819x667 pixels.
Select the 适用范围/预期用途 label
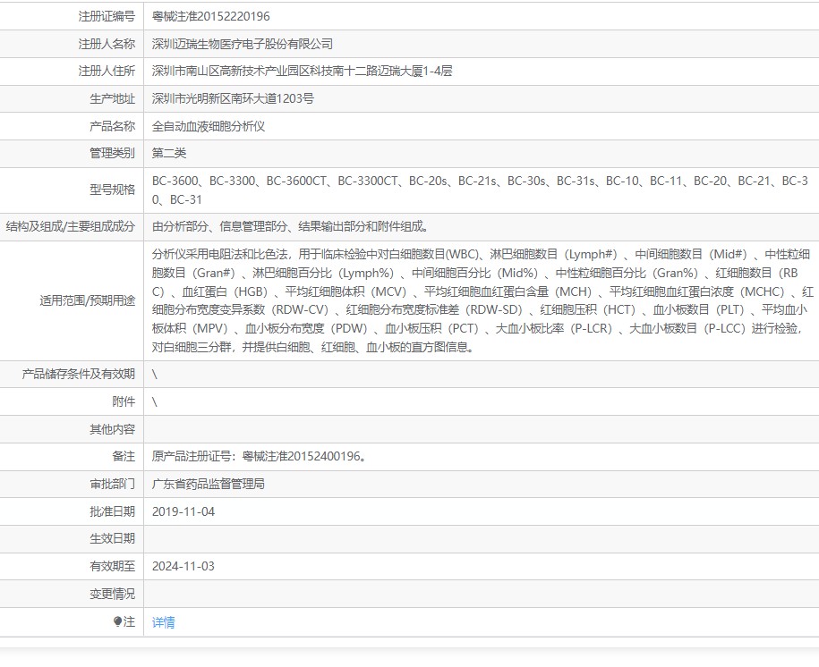87,300
